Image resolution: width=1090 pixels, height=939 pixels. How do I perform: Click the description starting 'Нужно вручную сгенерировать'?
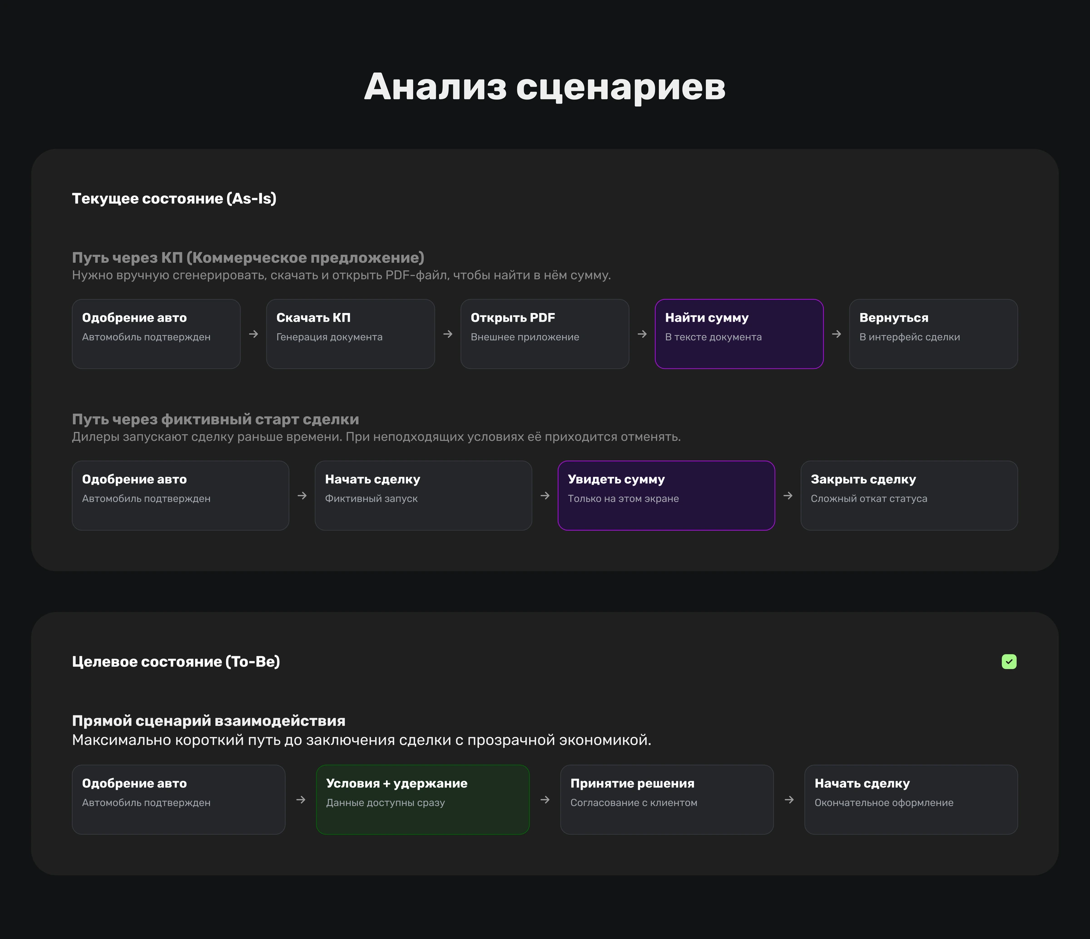[342, 275]
